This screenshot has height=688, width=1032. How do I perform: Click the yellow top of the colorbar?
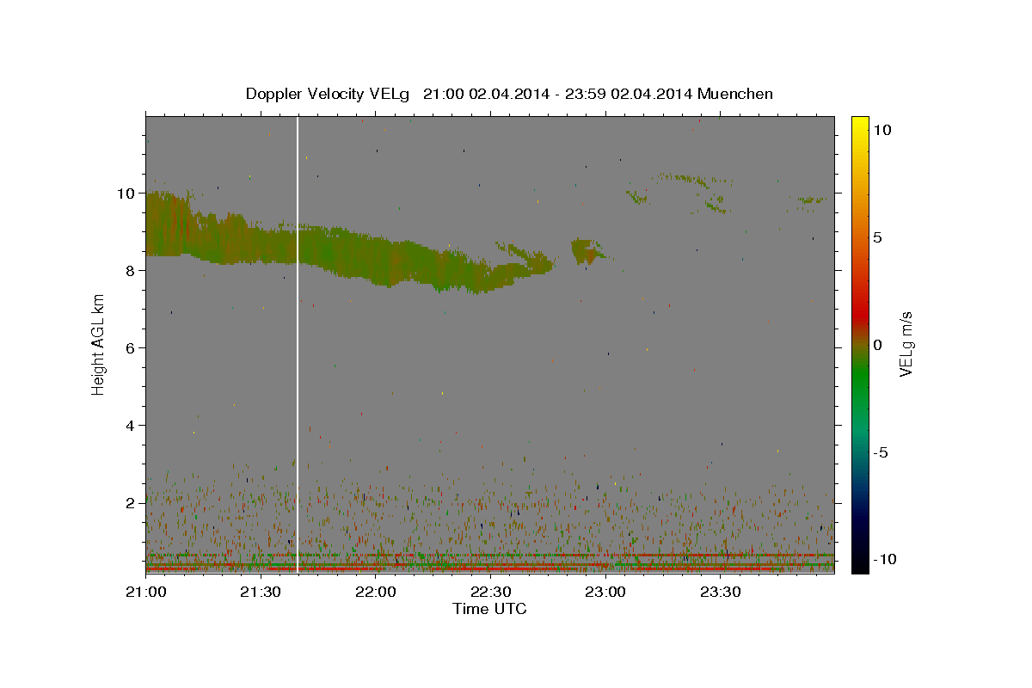tap(860, 125)
